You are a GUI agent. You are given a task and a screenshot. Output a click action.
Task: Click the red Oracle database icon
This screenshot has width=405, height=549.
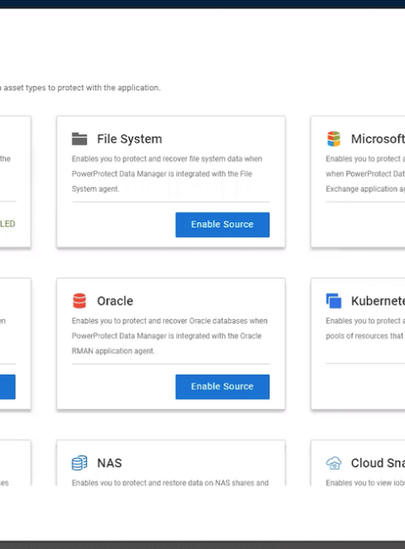(79, 301)
